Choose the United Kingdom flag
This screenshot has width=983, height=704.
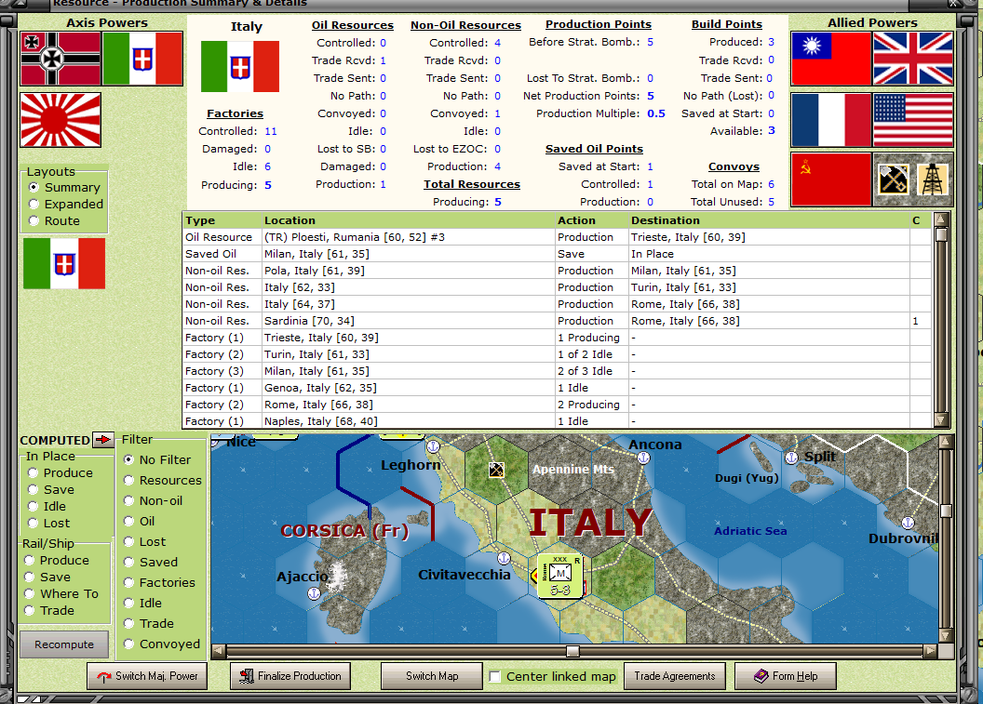pyautogui.click(x=913, y=59)
